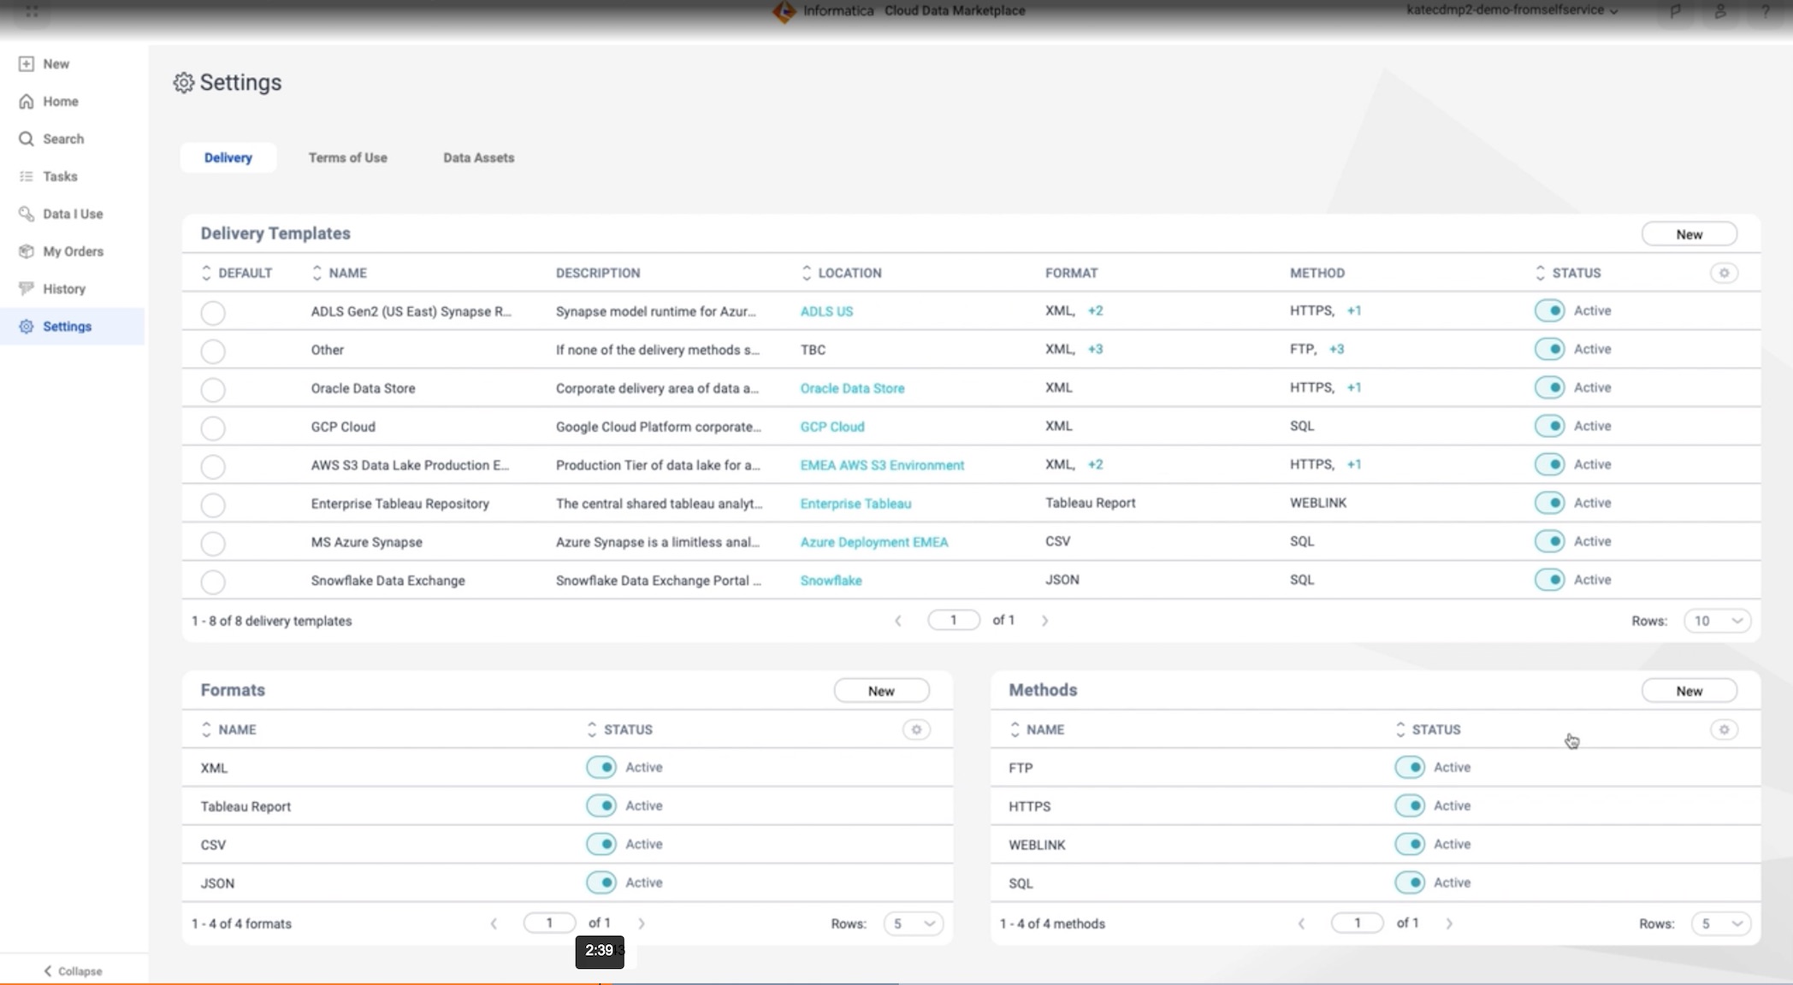This screenshot has width=1793, height=985.
Task: Click Formats page number field
Action: [549, 923]
